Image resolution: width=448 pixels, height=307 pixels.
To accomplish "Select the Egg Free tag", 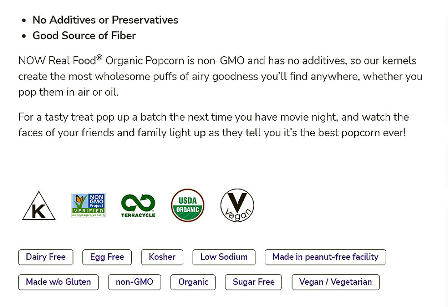I will [107, 257].
